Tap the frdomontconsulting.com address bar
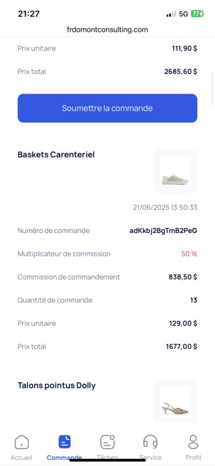 (107, 30)
